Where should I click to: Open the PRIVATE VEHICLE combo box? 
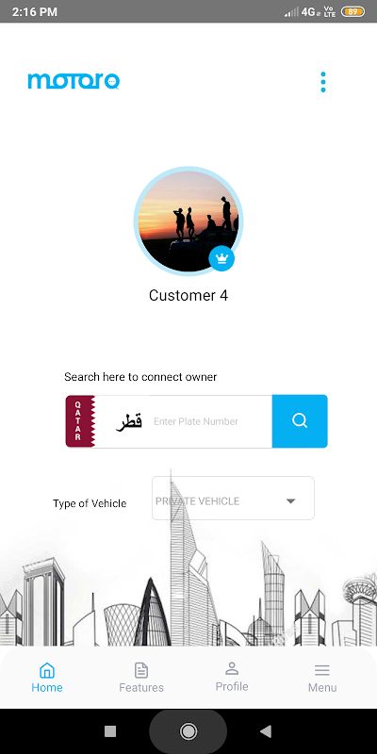(x=233, y=499)
